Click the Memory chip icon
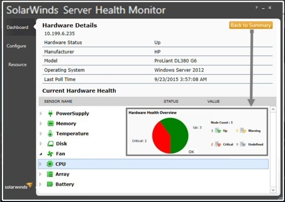 pos(50,124)
